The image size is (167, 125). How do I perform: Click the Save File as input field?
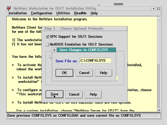point(96,61)
